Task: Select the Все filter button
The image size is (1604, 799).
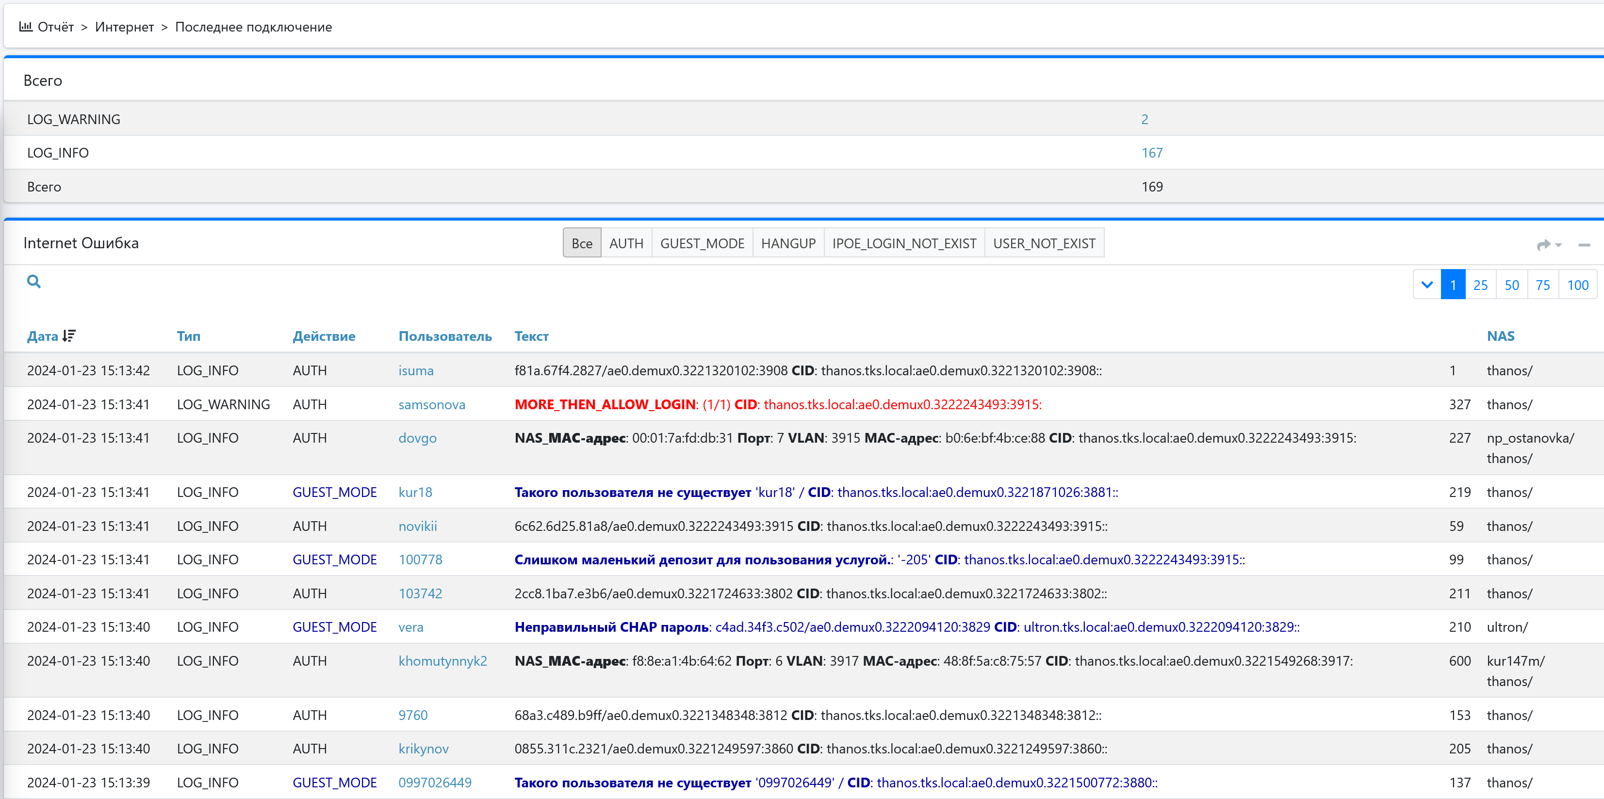Action: pyautogui.click(x=582, y=243)
